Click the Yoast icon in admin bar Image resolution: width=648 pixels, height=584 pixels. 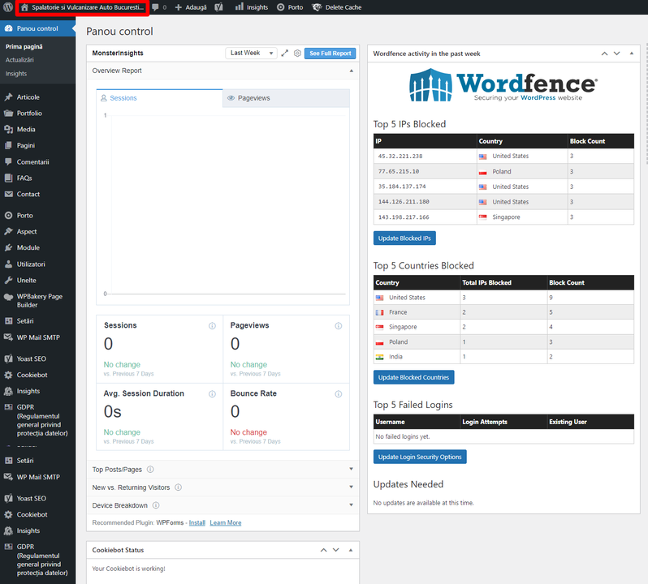pyautogui.click(x=218, y=7)
